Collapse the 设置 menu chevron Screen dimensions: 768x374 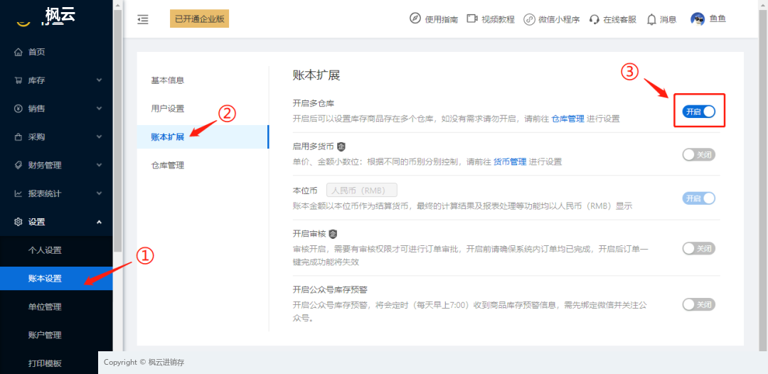(x=100, y=222)
